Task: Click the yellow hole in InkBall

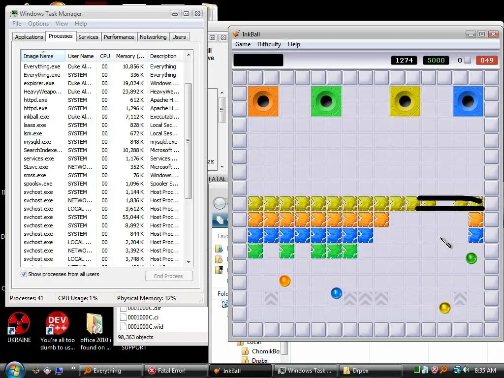Action: pyautogui.click(x=405, y=101)
